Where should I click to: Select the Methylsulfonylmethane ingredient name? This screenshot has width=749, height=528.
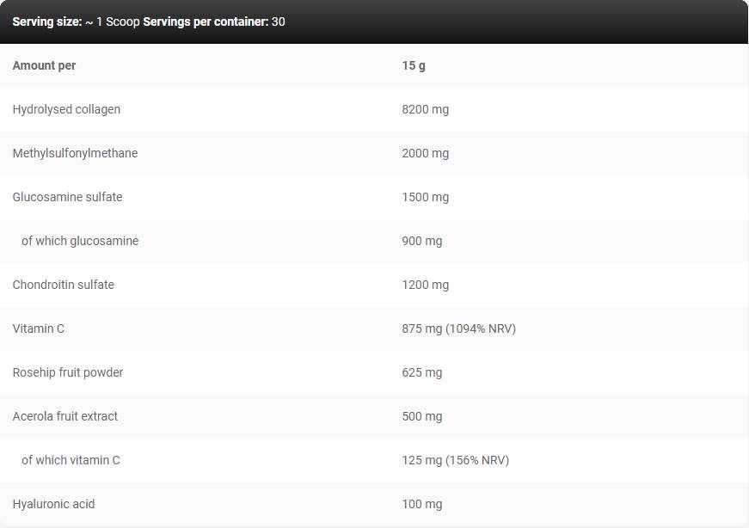[x=75, y=153]
